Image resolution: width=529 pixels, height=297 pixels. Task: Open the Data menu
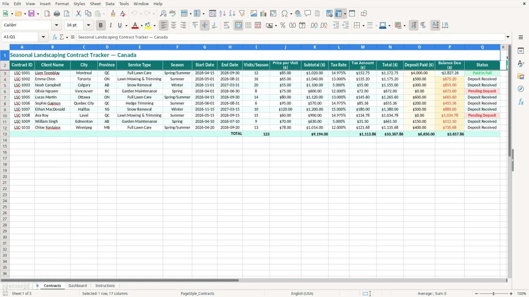point(110,4)
